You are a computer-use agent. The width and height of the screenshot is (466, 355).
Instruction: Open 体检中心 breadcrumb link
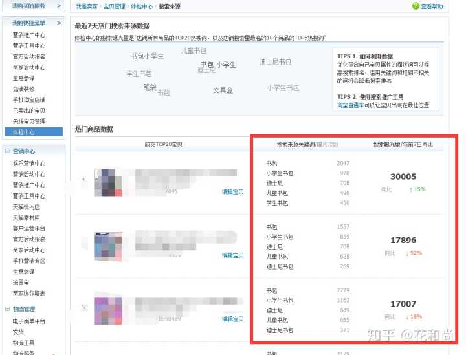pos(142,6)
